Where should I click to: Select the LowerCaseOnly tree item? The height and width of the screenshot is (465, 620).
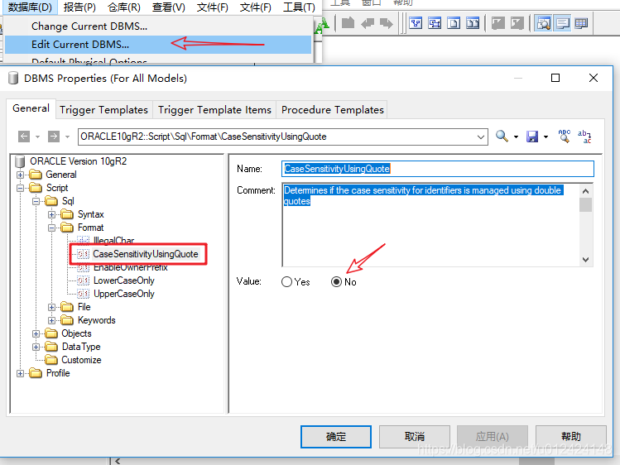124,280
